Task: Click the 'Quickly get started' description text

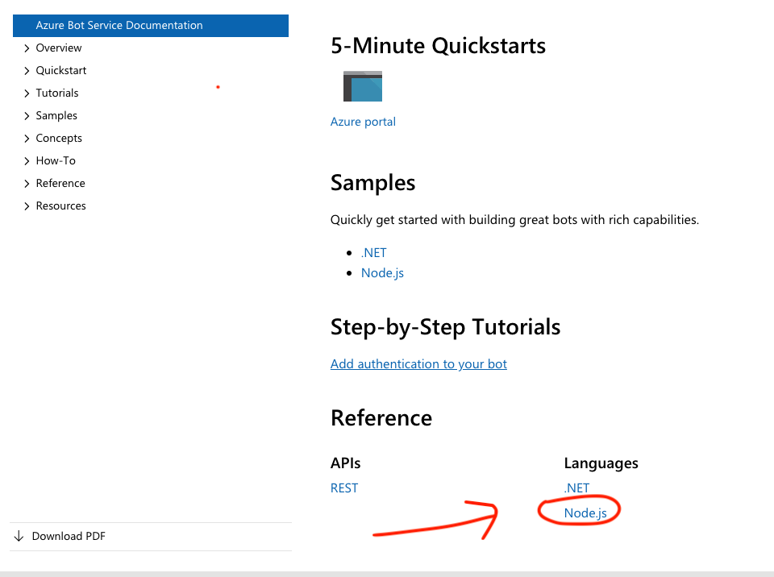Action: [x=514, y=220]
